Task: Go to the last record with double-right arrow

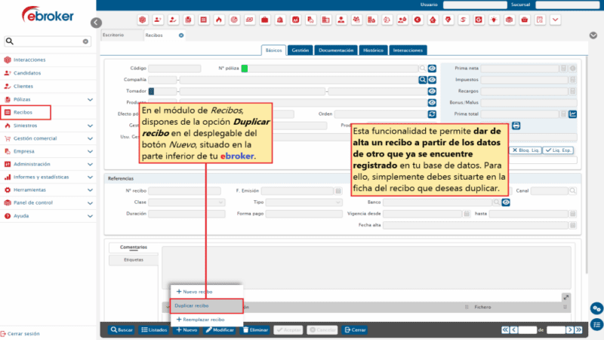Action: 578,330
